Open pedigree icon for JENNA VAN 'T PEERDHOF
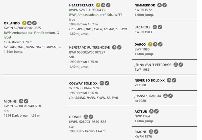 tap(176, 65)
